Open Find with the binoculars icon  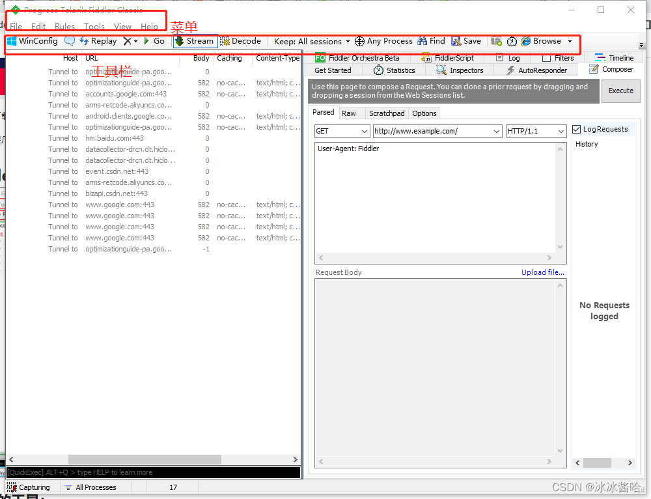[422, 41]
